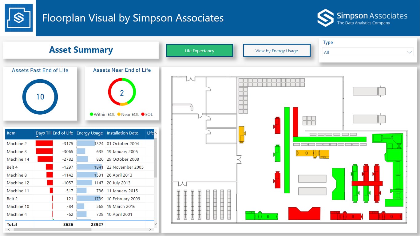Sort by Days Till End of Life header
This screenshot has width=420, height=236.
click(x=54, y=133)
